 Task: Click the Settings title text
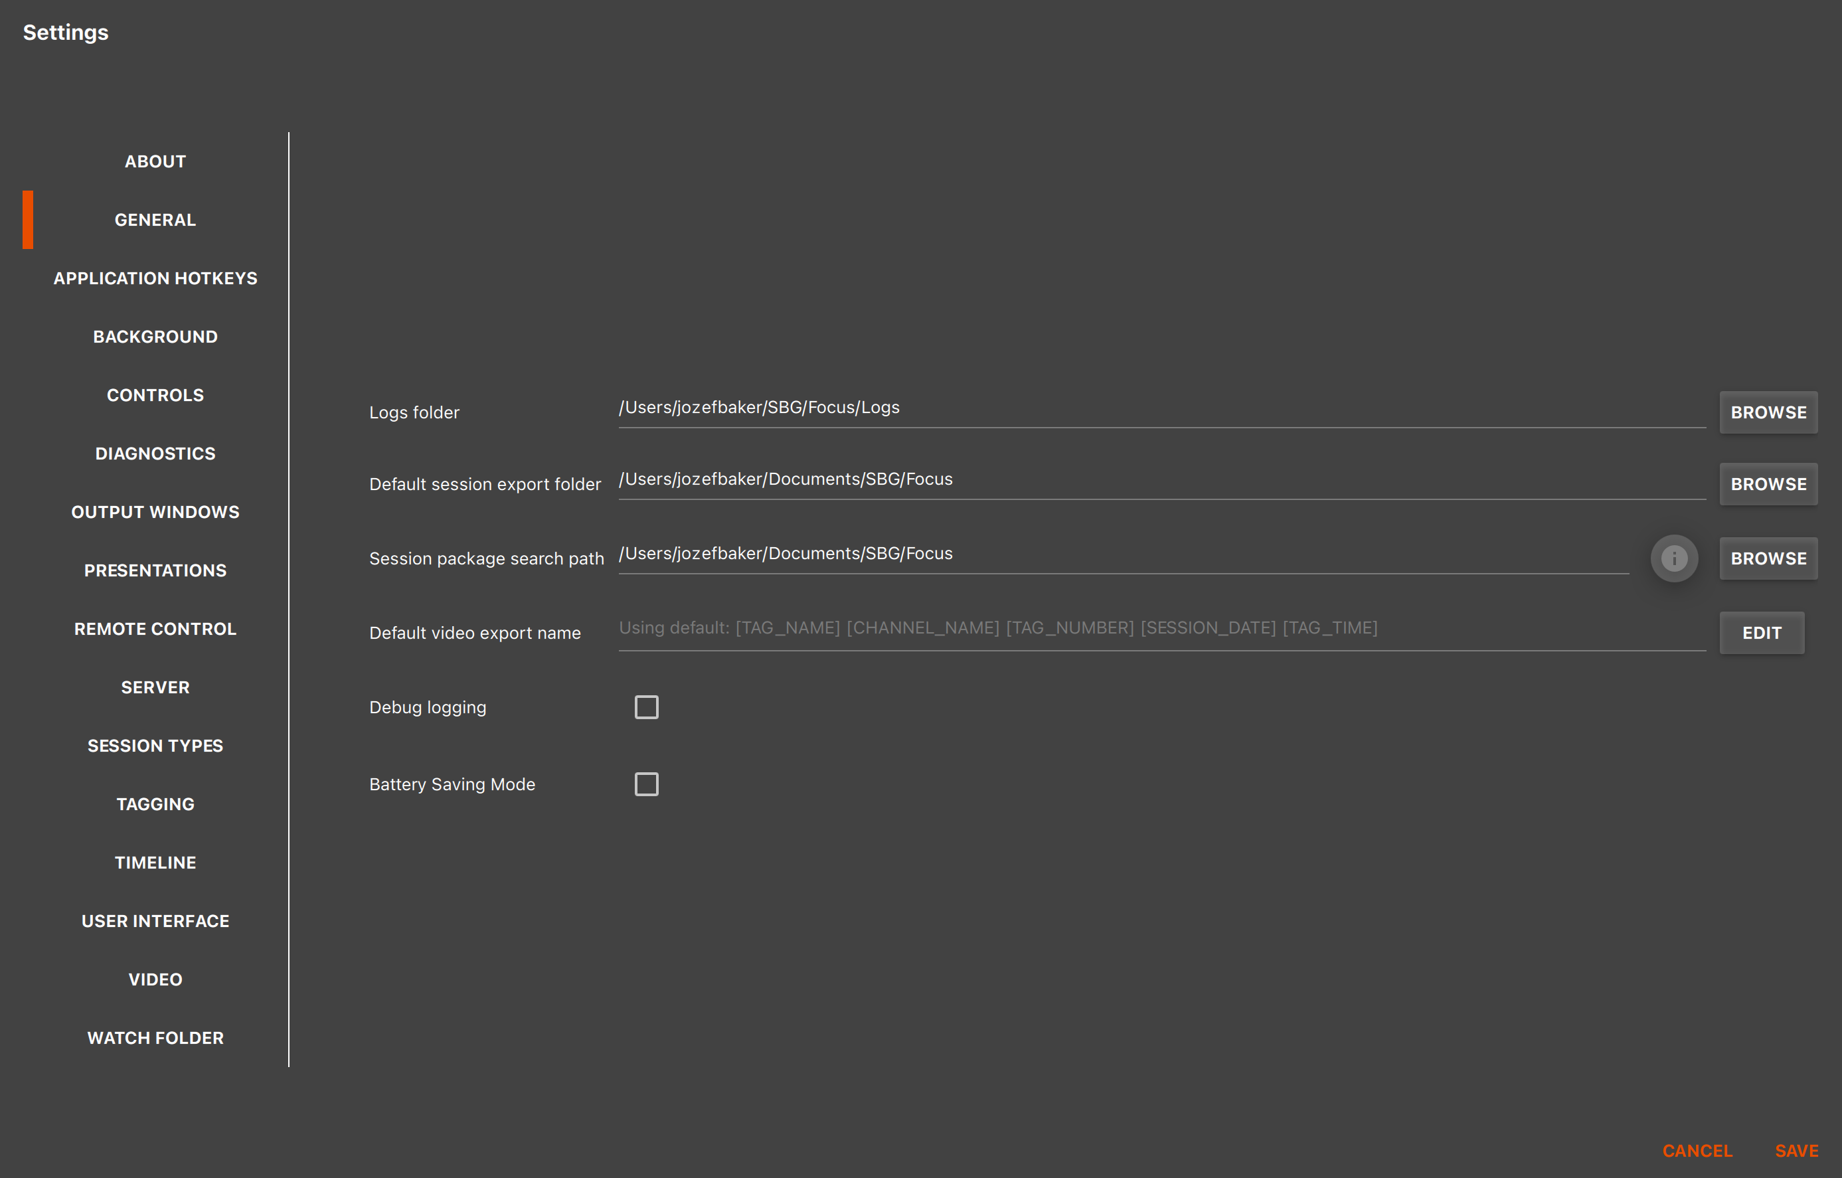point(66,33)
